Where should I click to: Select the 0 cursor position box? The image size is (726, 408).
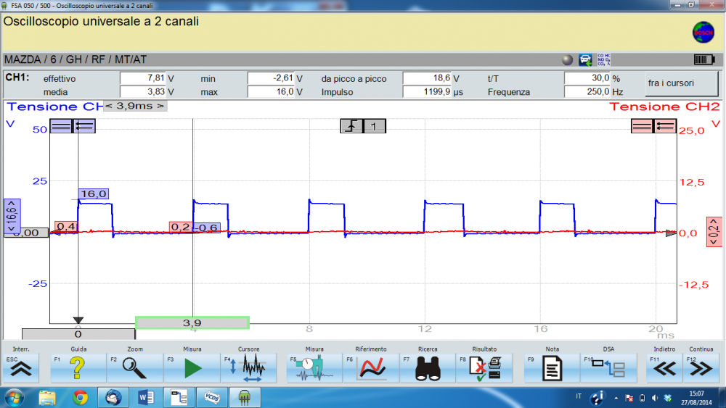point(78,333)
